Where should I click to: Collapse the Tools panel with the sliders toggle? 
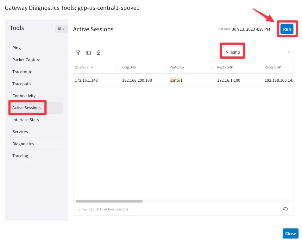point(61,29)
